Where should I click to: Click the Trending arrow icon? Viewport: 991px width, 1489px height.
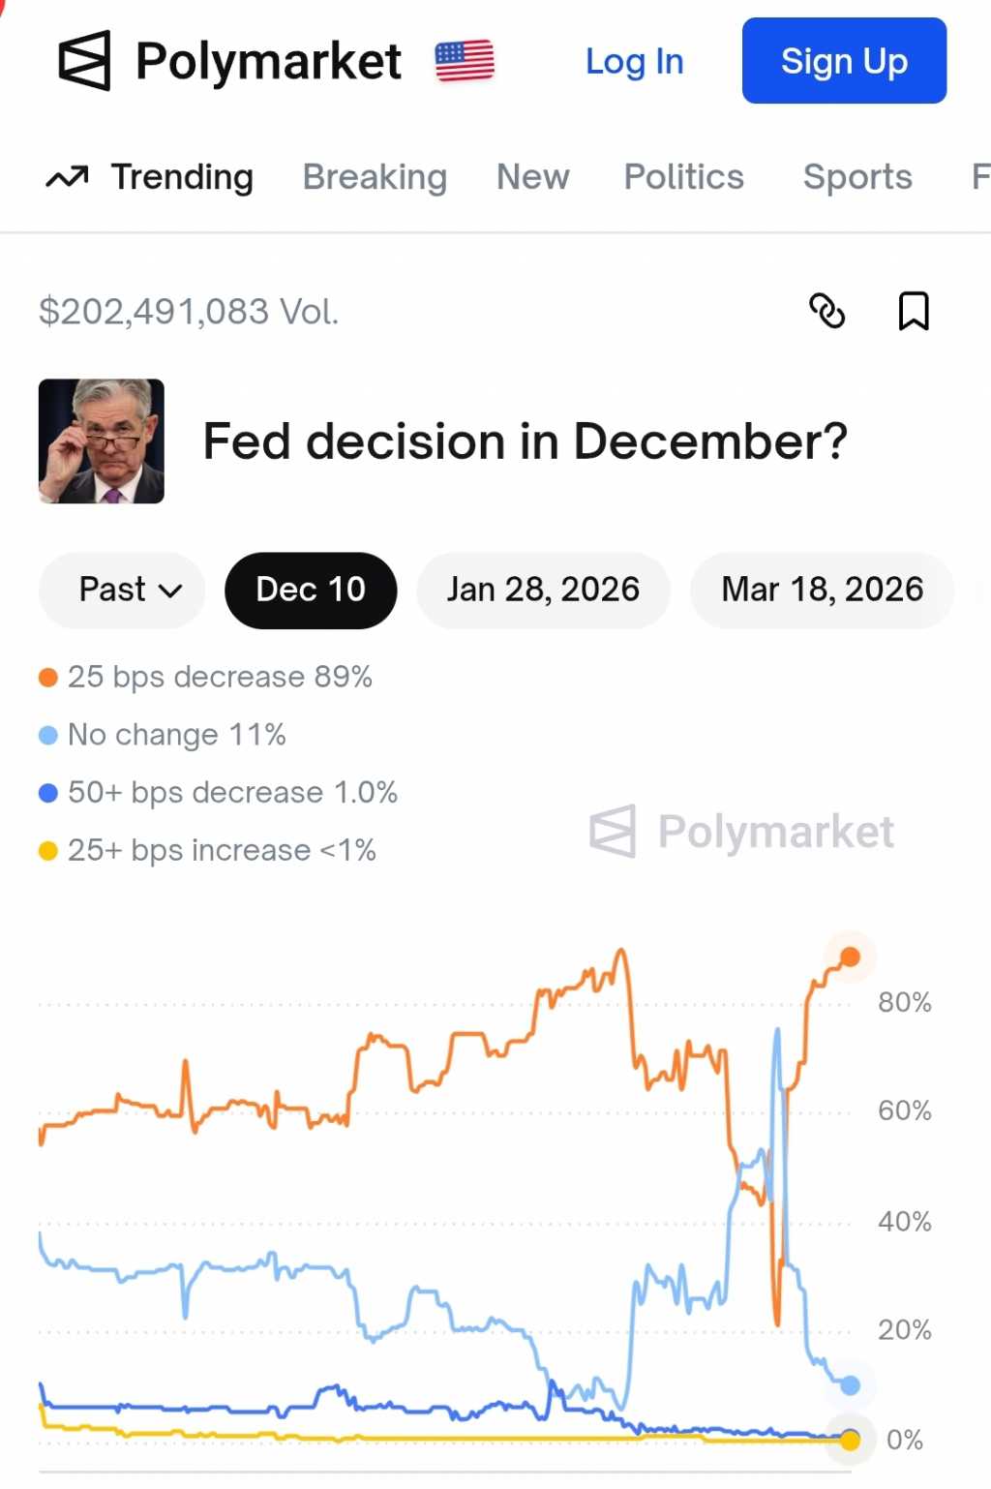click(x=67, y=177)
